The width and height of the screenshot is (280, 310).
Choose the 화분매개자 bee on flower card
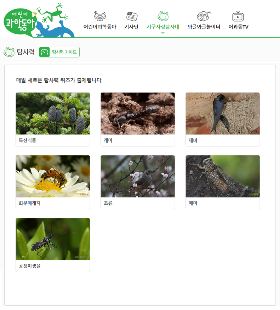click(x=53, y=182)
